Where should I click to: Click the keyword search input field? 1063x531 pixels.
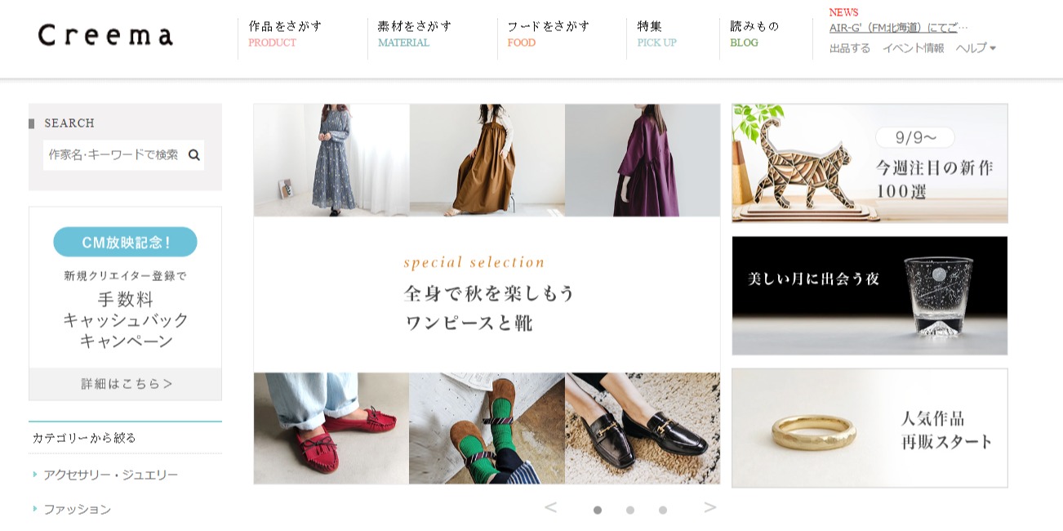click(114, 154)
